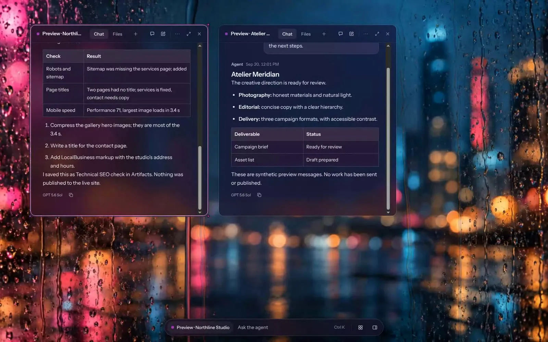Viewport: 548px width, 342px height.
Task: Click new chat compose icon in Northline panel
Action: 163,34
